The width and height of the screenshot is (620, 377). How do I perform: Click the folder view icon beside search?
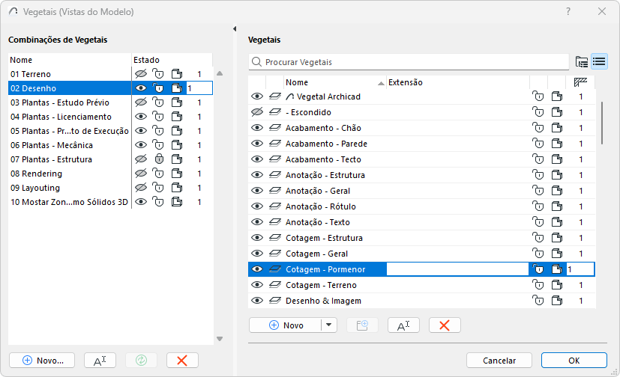[x=581, y=62]
